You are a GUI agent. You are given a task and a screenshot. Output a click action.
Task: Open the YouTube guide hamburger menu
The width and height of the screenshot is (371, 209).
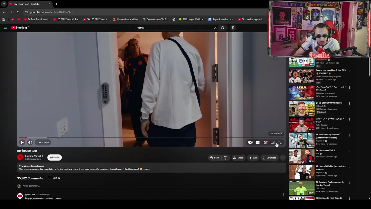[5, 28]
